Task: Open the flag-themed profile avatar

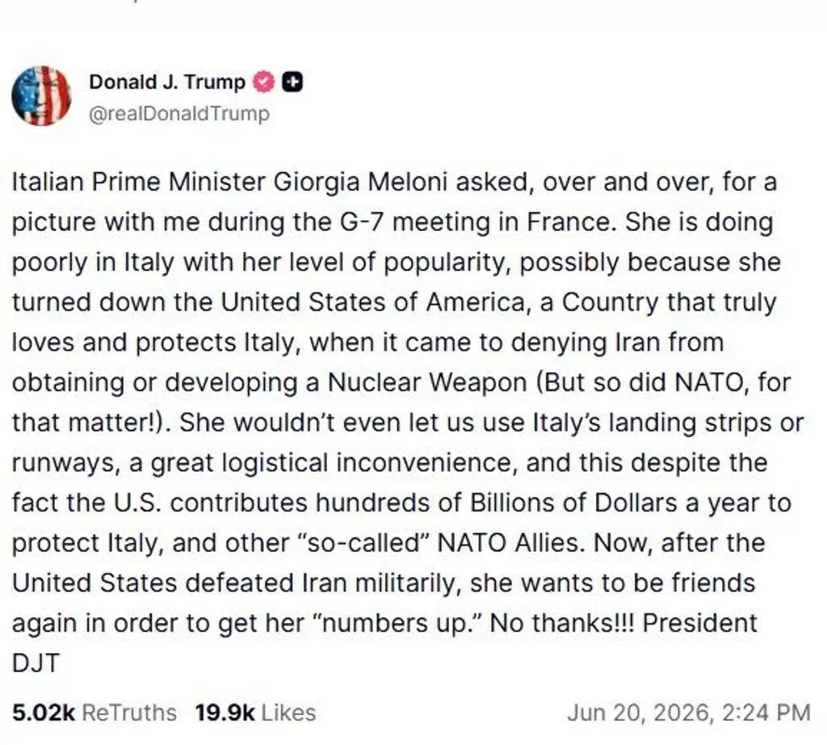Action: click(41, 95)
